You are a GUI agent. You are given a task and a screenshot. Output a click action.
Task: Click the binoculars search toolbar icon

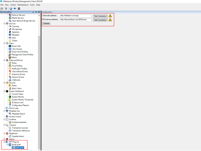19,9
